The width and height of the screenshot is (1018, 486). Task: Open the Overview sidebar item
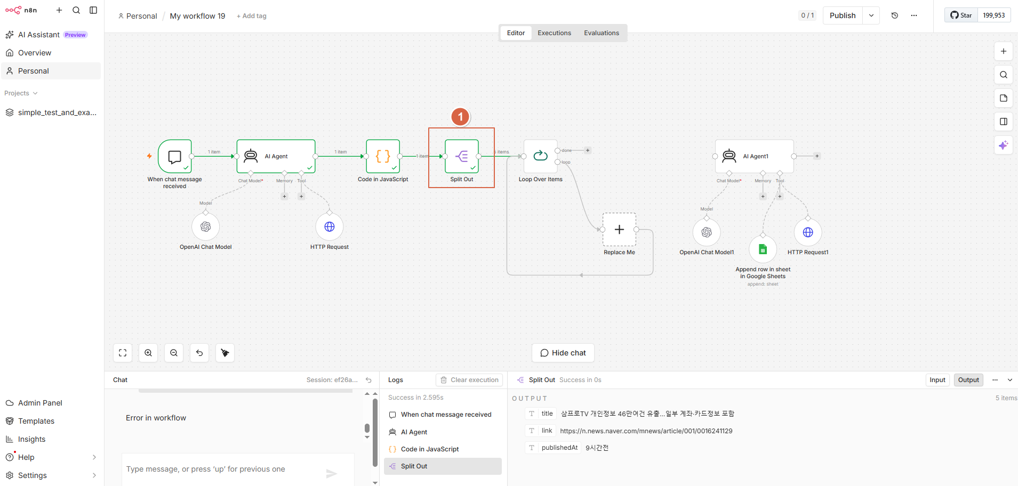pyautogui.click(x=51, y=53)
